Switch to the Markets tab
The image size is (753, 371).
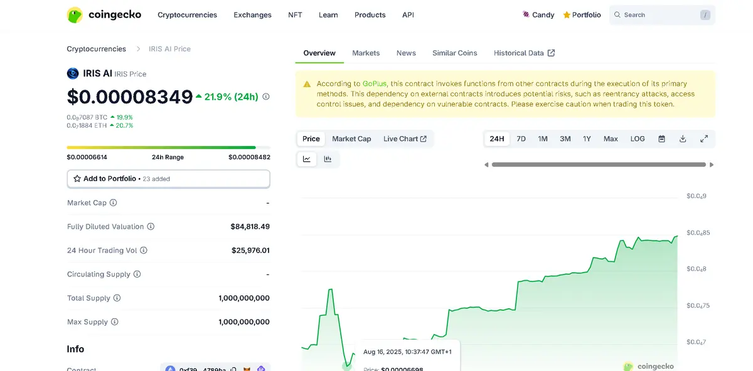(x=366, y=53)
